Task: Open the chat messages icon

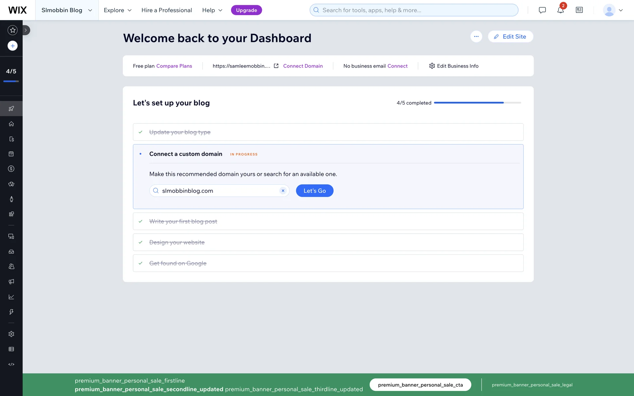Action: pos(542,10)
